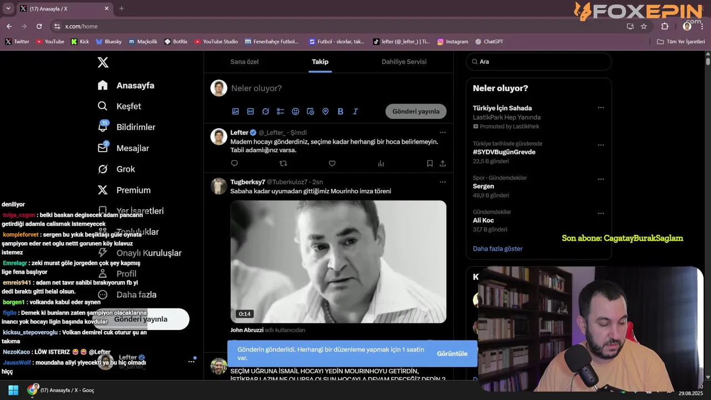The image size is (711, 400).
Task: Open options for Sergen trend
Action: tap(601, 179)
